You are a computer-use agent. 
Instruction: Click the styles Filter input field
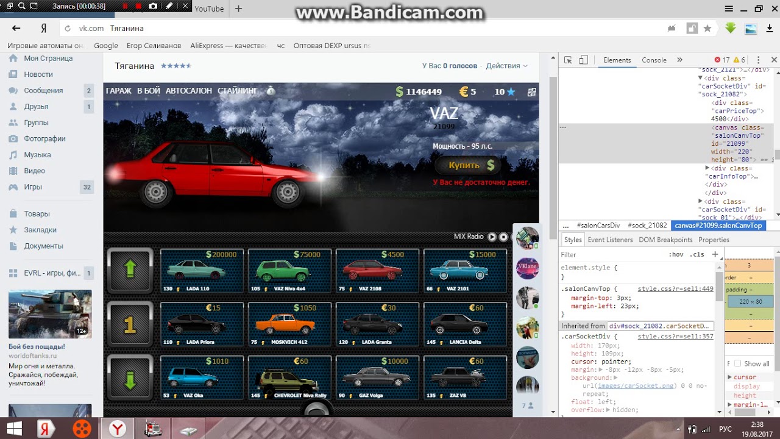click(x=612, y=254)
